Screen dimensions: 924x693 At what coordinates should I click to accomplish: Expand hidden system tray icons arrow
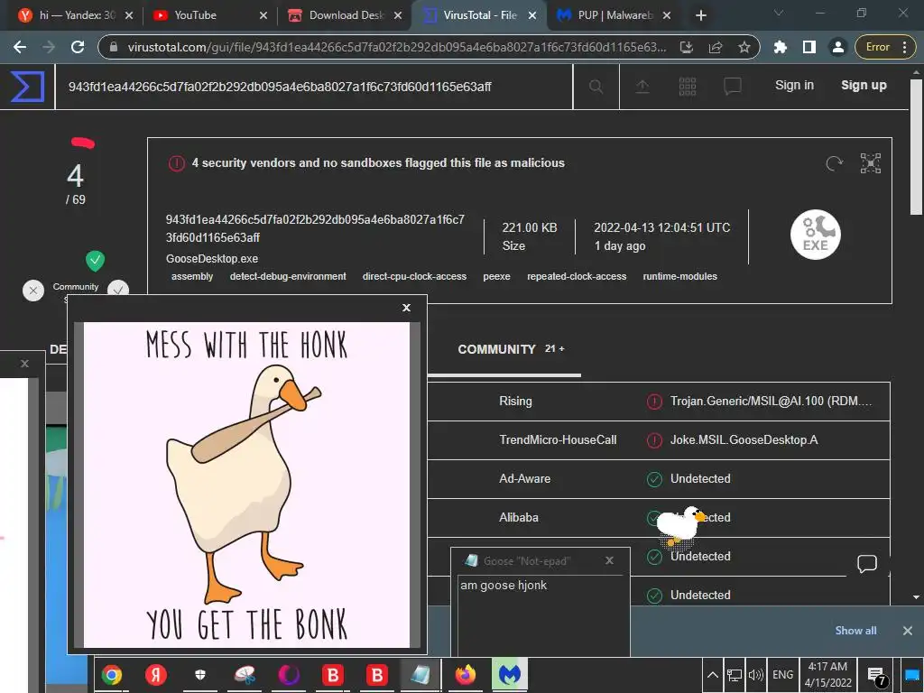click(712, 675)
